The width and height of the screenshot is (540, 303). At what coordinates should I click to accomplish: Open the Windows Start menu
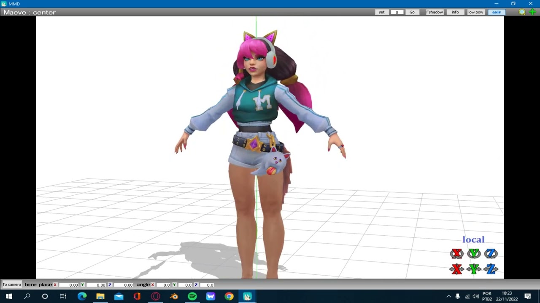click(x=9, y=297)
